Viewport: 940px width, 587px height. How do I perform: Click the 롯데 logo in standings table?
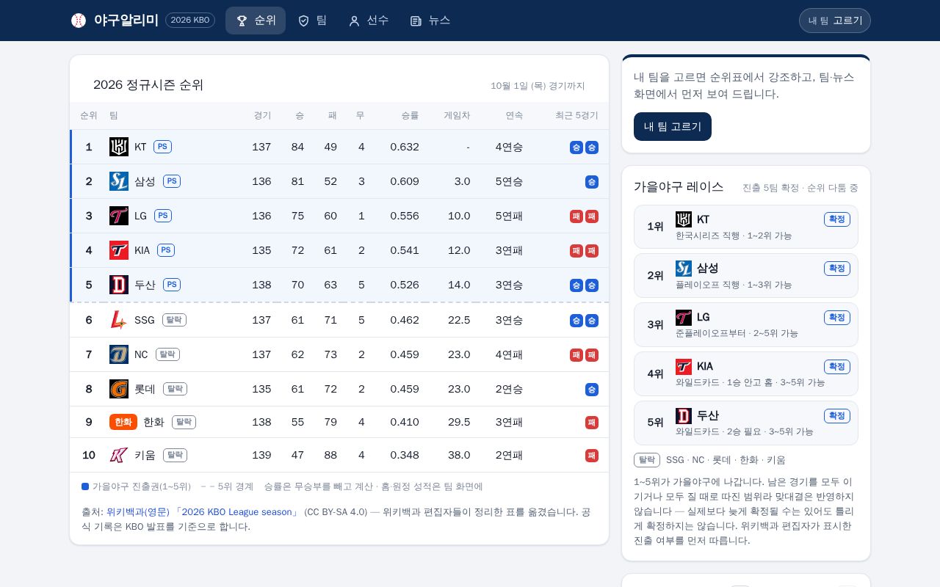[x=119, y=389]
